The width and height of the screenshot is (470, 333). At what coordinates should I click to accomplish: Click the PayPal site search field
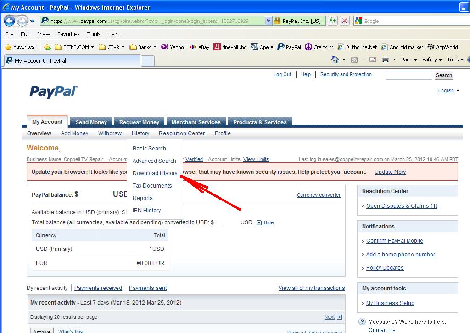pyautogui.click(x=409, y=75)
